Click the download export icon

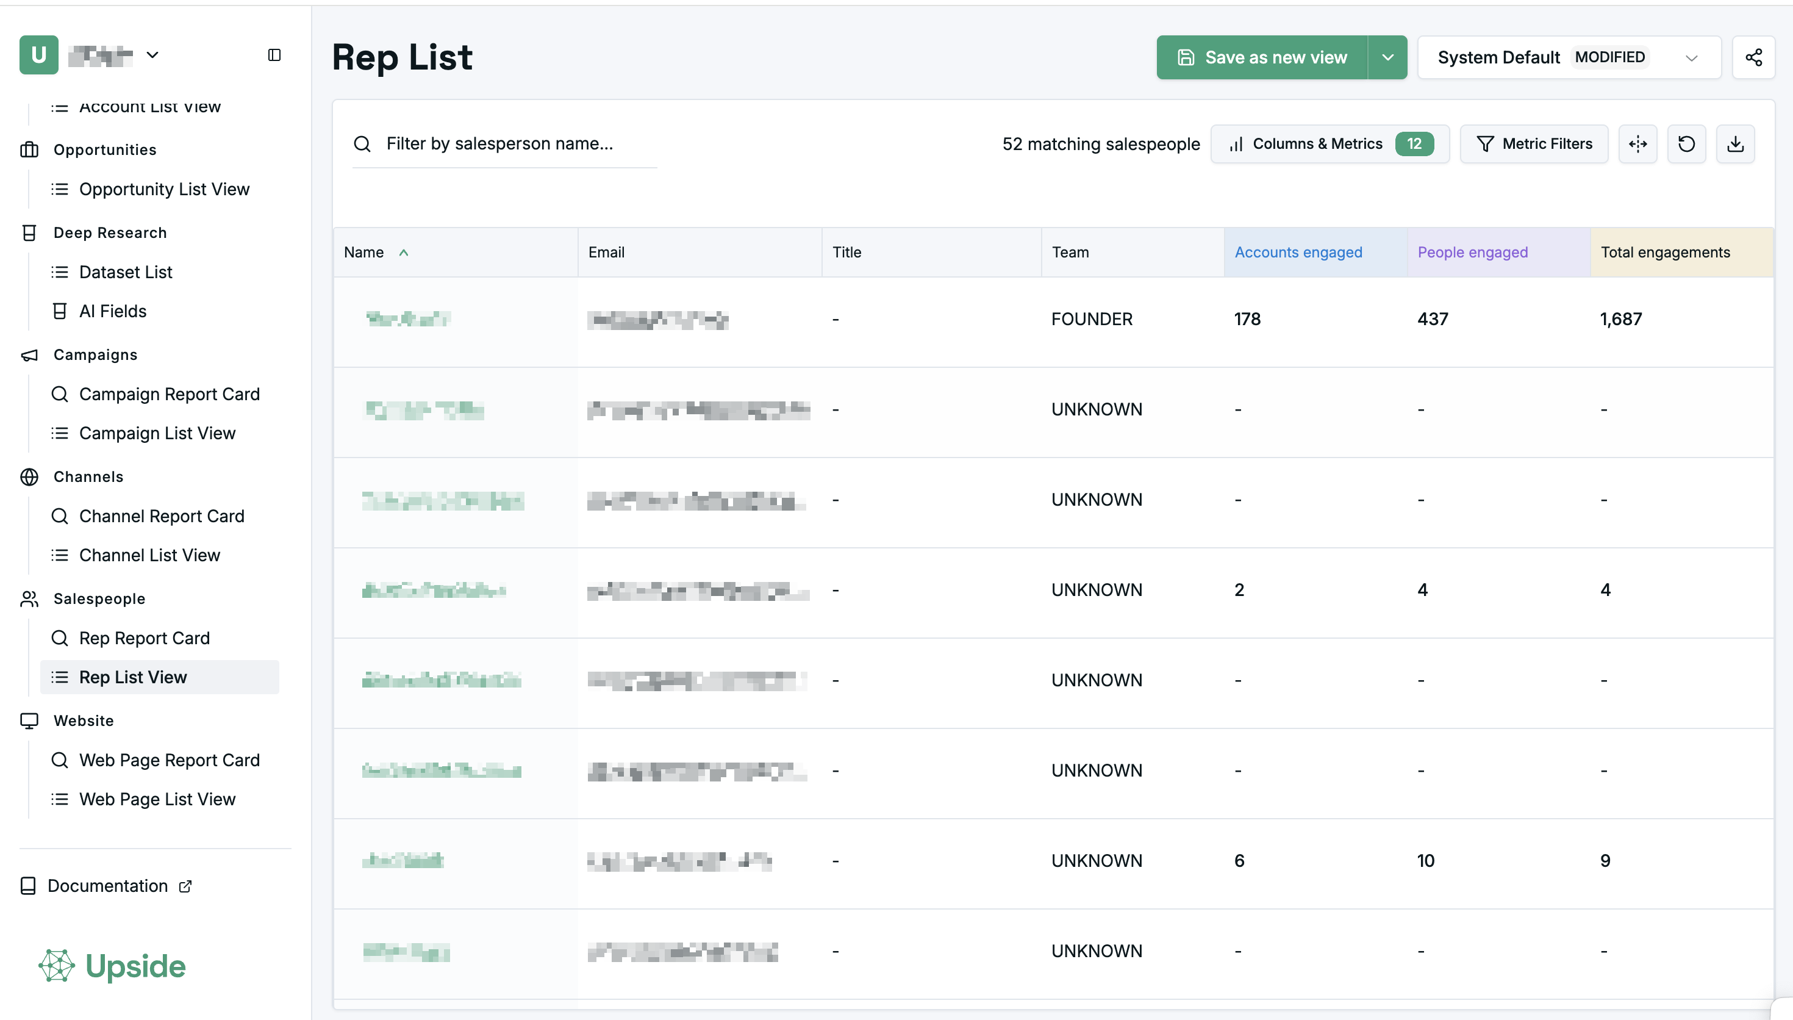pos(1735,143)
